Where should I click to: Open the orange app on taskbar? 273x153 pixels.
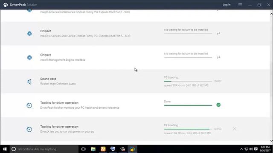103,149
